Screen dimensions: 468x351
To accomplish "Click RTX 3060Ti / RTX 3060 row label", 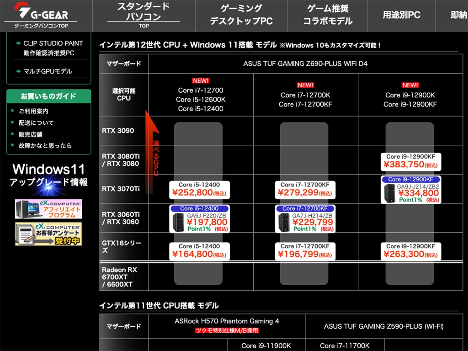I will [x=121, y=218].
